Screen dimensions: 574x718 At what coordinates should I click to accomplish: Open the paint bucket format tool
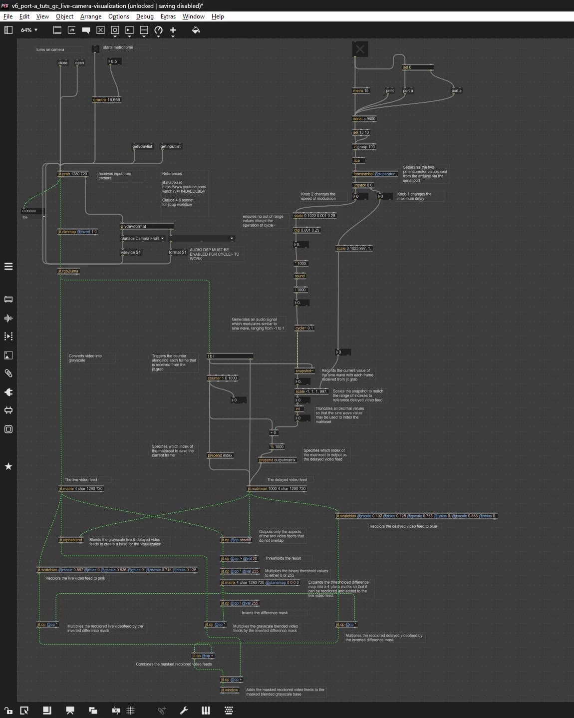point(196,30)
